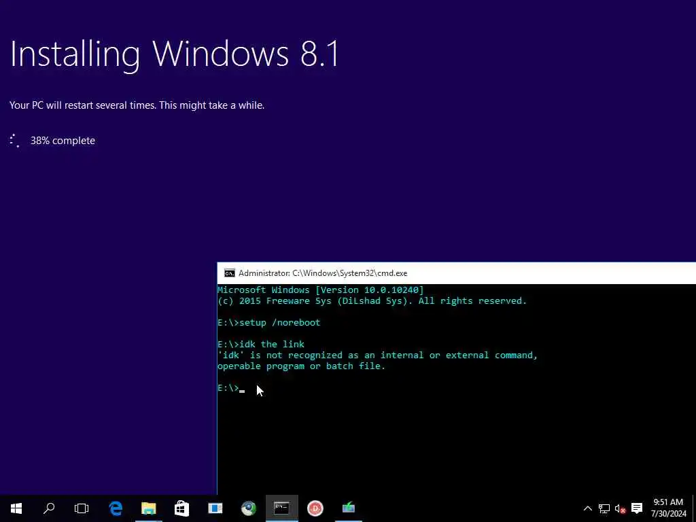Click the Administrator cmd.exe title bar
The width and height of the screenshot is (696, 522).
tap(456, 273)
